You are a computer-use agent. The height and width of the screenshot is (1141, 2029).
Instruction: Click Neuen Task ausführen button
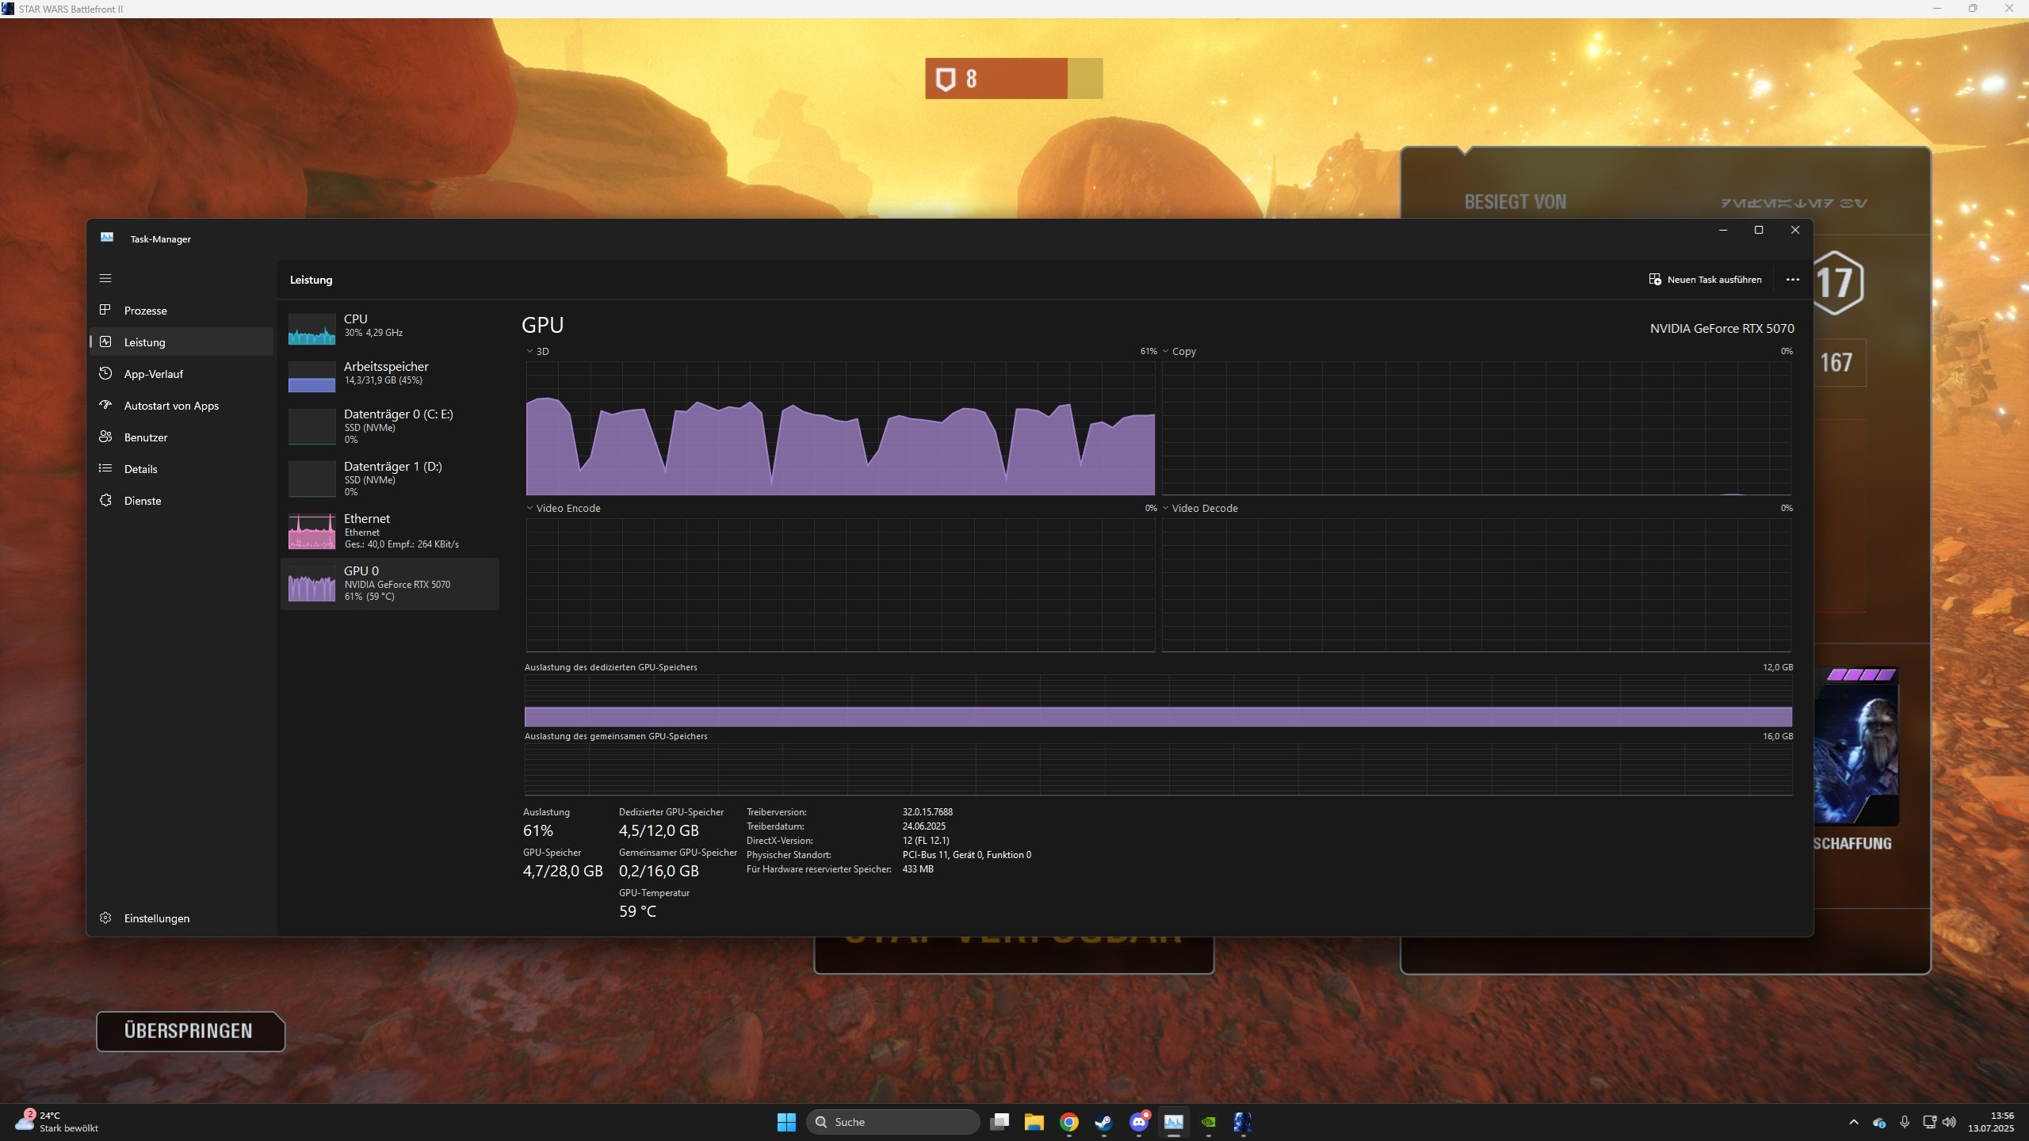coord(1705,280)
